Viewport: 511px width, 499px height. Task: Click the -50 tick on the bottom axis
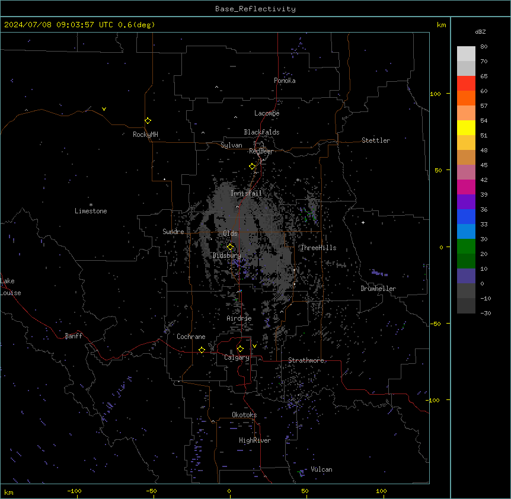click(x=151, y=491)
